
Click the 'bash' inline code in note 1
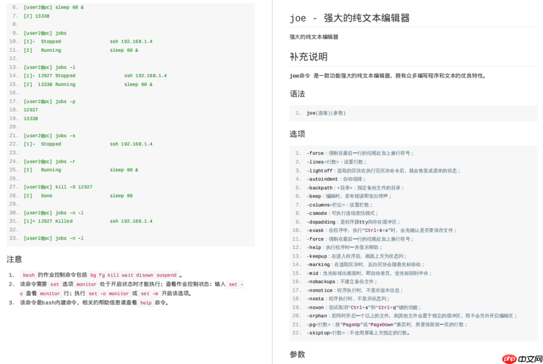point(29,275)
